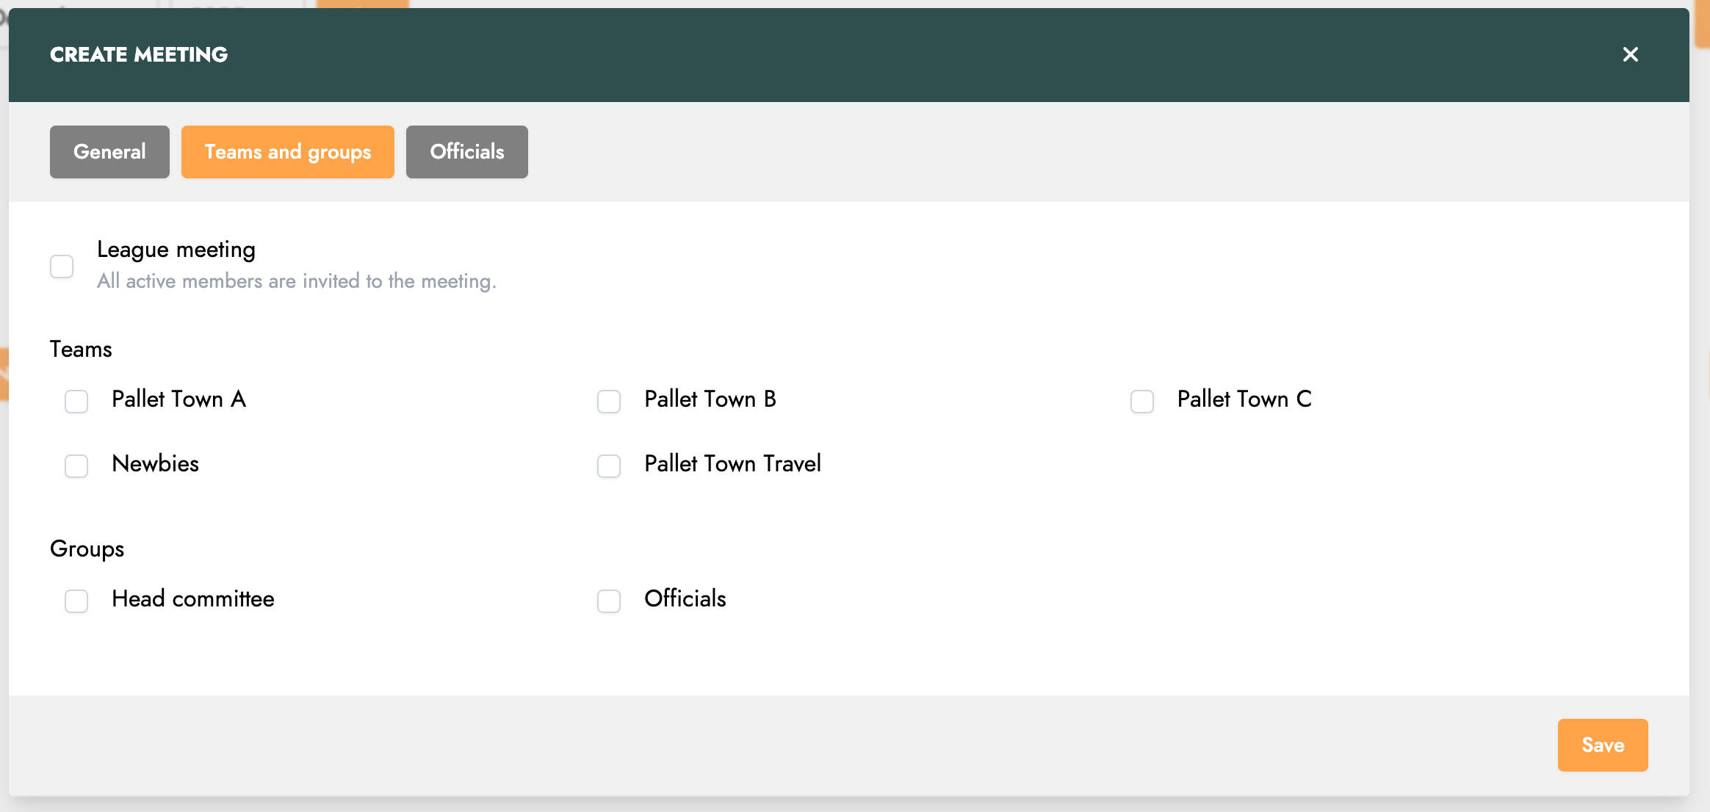Click the Save button
Viewport: 1710px width, 812px height.
1602,744
